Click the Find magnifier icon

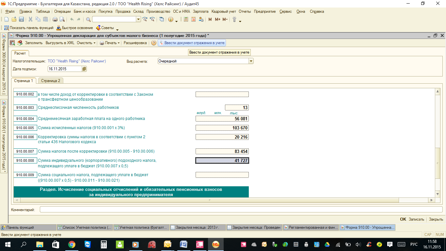coord(88,19)
